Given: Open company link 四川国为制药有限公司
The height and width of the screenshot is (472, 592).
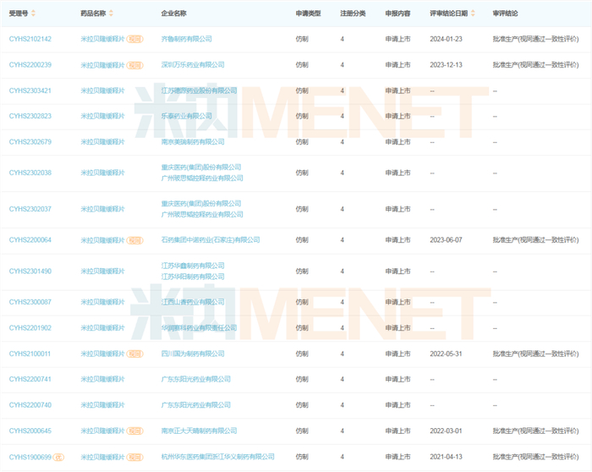Looking at the screenshot, I should tap(193, 354).
